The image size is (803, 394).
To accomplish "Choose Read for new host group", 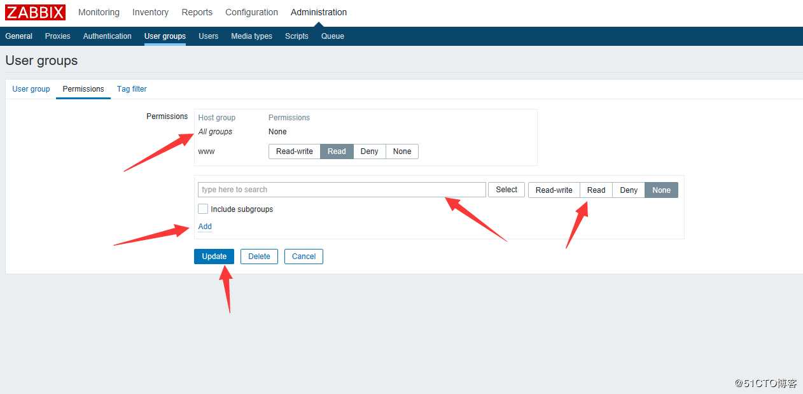I will coord(596,190).
